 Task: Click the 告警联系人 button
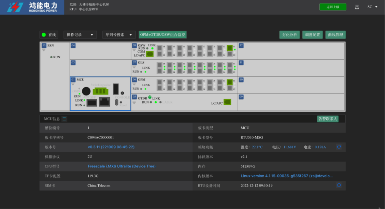coord(327,119)
